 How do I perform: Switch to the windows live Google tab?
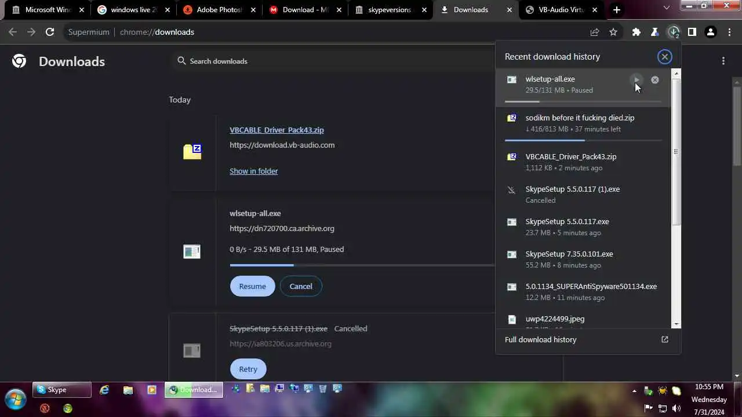(x=133, y=10)
